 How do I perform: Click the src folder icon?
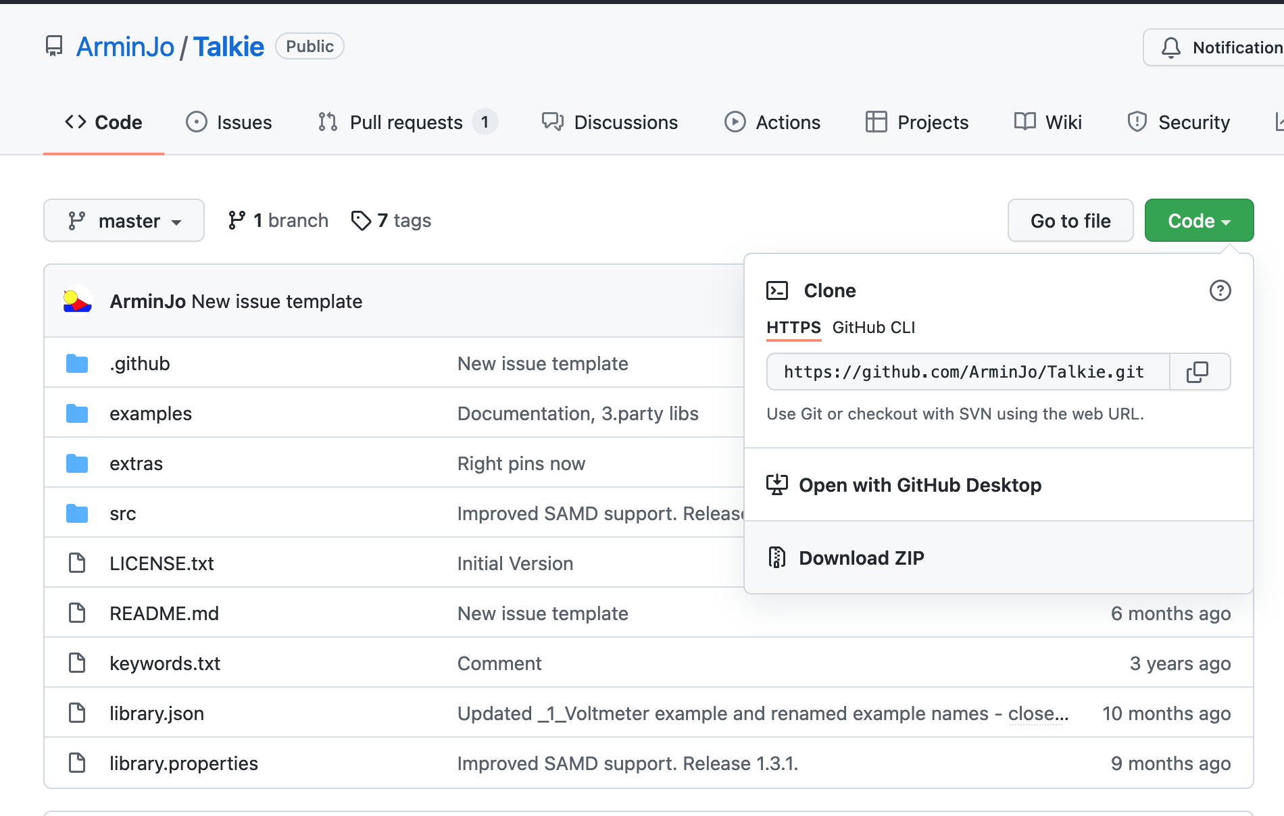point(77,513)
